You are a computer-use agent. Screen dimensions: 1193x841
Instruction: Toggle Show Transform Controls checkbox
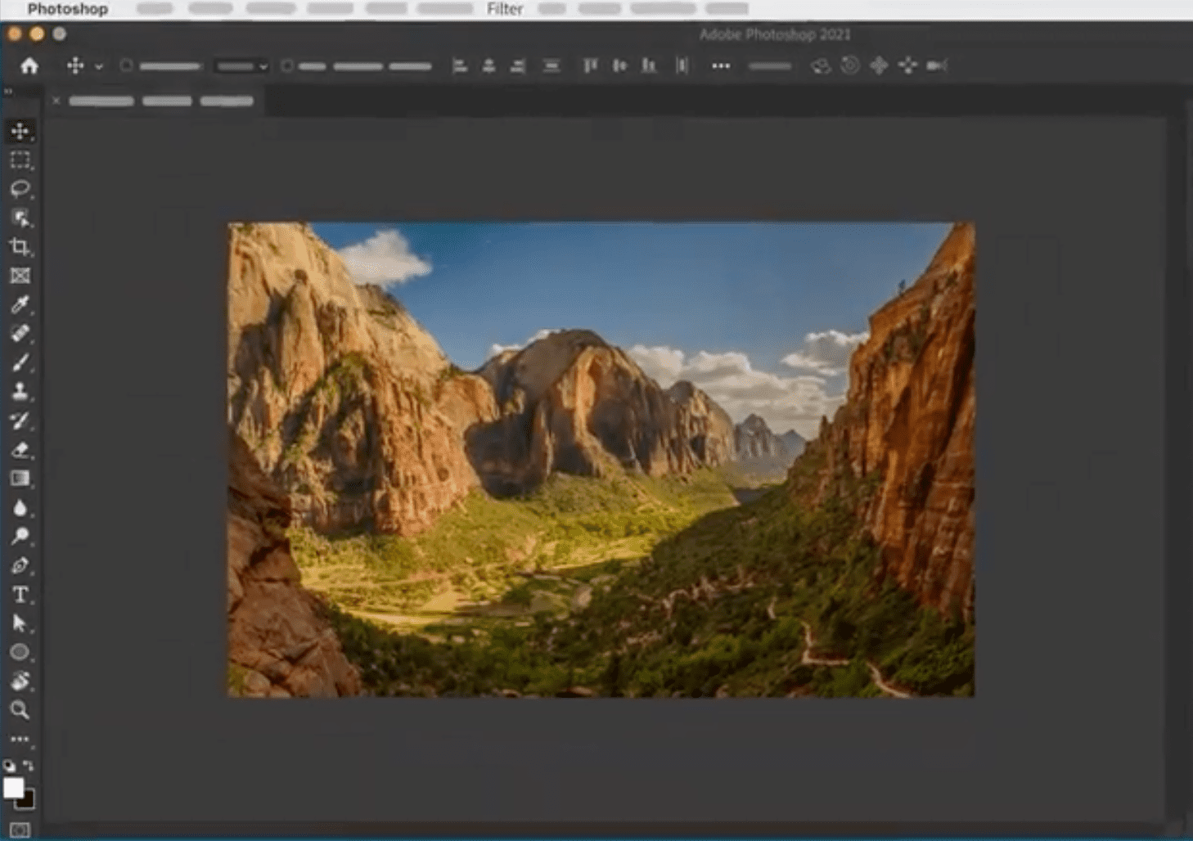click(x=286, y=65)
